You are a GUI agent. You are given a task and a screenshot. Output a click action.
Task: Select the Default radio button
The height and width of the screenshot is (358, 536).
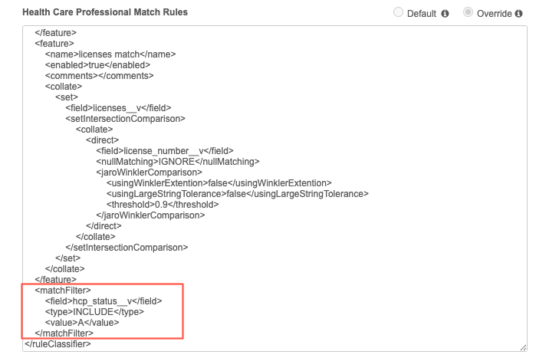[398, 13]
